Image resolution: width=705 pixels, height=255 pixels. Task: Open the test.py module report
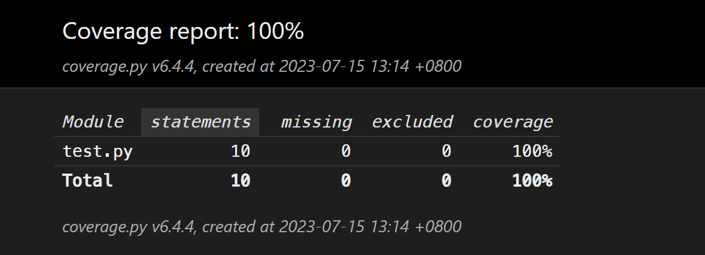point(97,151)
